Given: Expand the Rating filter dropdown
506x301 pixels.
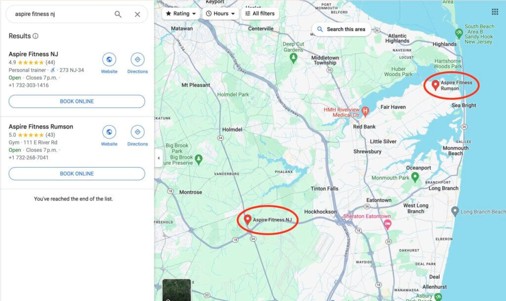Looking at the screenshot, I should point(181,14).
